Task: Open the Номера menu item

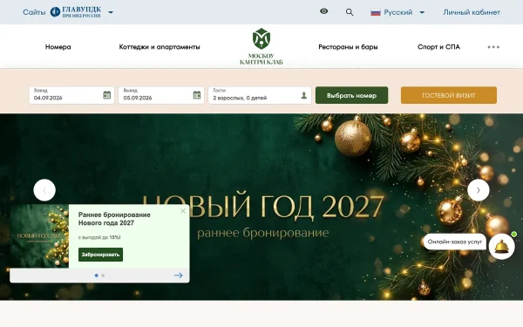Action: (x=58, y=47)
